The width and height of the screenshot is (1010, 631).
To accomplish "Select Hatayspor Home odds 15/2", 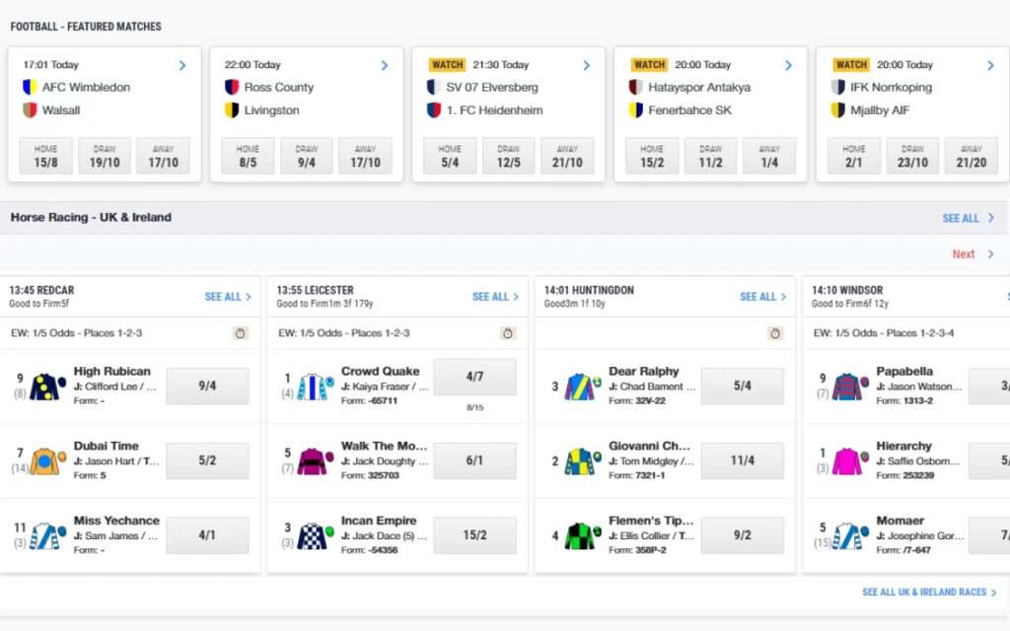I will [652, 156].
